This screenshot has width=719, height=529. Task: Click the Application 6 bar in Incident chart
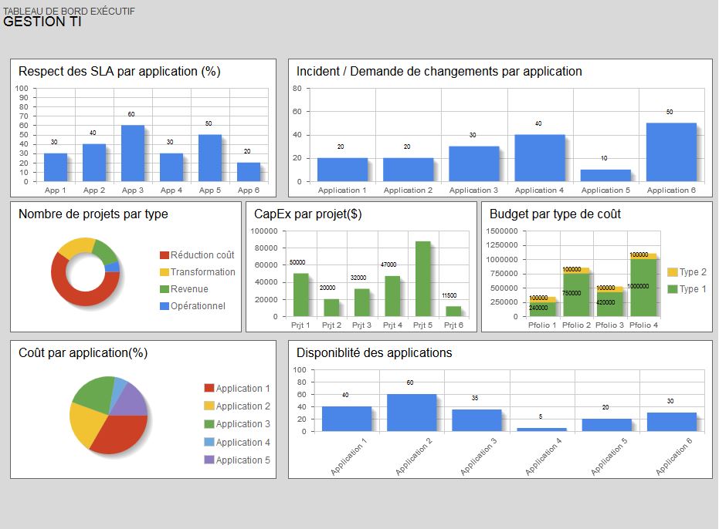click(x=671, y=152)
